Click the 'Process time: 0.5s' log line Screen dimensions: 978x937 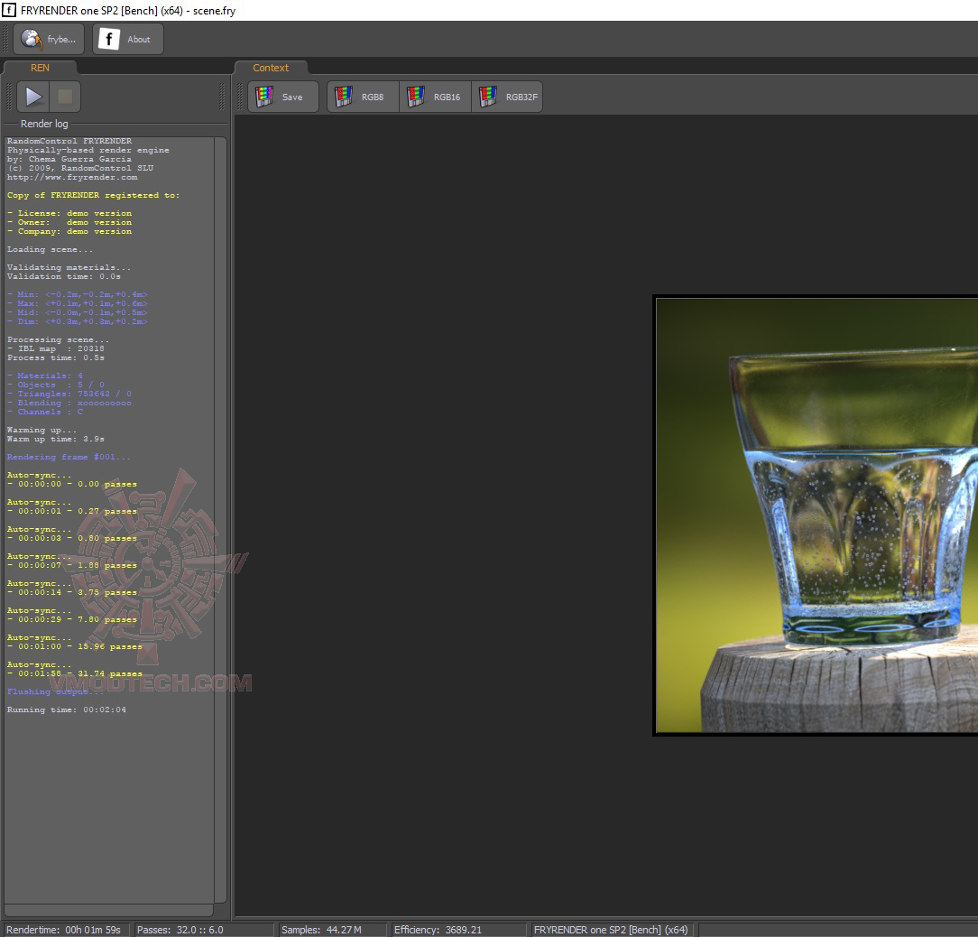(x=56, y=357)
